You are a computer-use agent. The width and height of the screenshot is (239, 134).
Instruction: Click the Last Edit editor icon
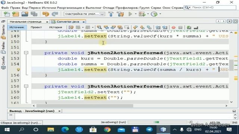tap(71, 27)
